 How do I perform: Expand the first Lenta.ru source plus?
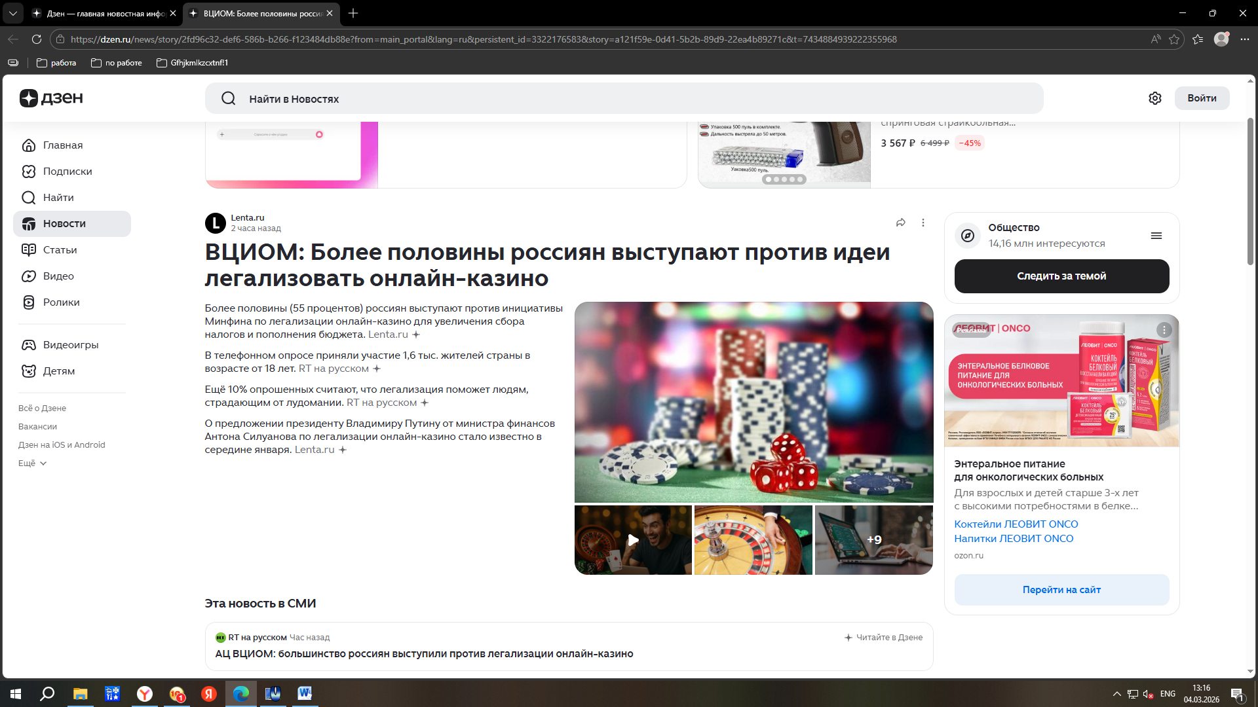click(x=415, y=335)
